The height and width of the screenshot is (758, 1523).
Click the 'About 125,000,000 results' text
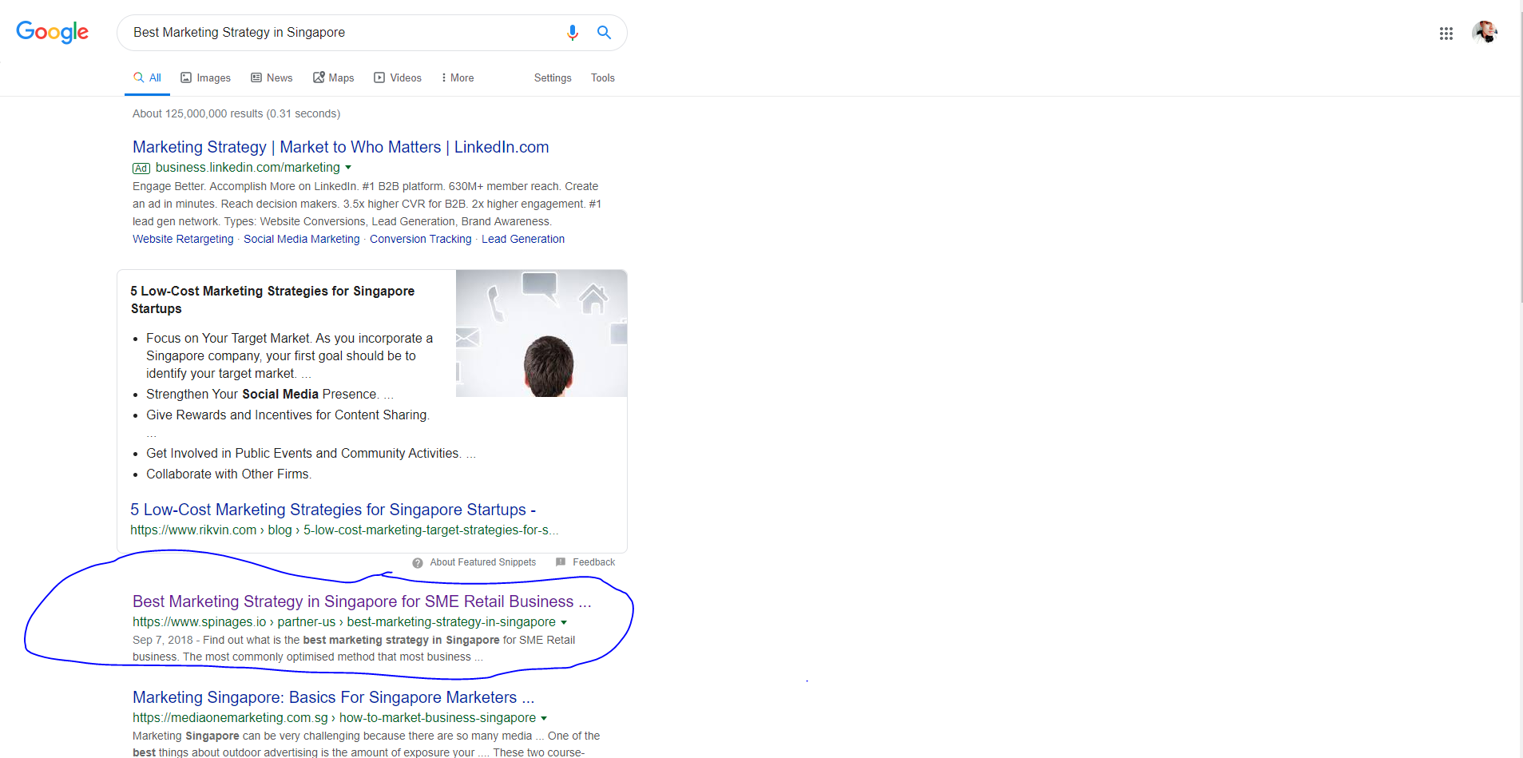point(236,113)
